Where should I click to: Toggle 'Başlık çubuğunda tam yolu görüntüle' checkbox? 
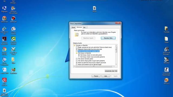point(77,47)
